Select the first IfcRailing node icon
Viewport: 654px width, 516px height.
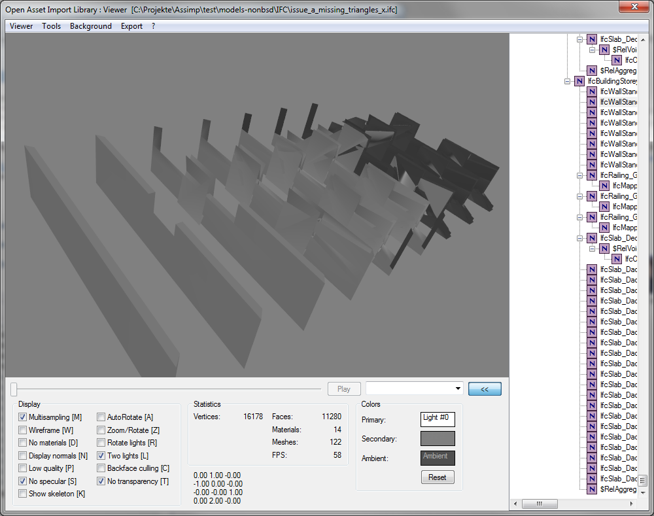pyautogui.click(x=592, y=175)
